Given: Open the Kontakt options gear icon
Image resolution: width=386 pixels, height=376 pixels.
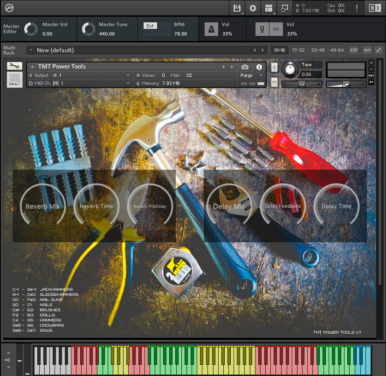Looking at the screenshot, I should (252, 8).
